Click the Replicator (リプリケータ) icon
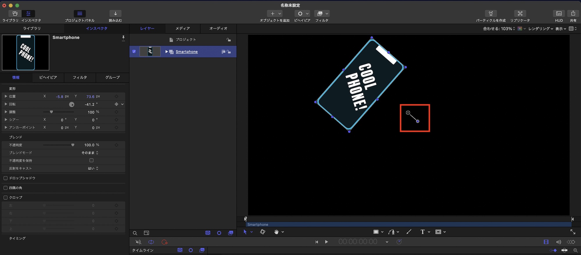The height and width of the screenshot is (255, 581). pos(520,14)
